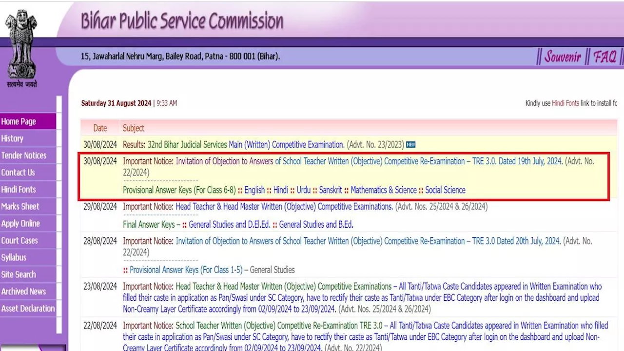
Task: Click the 28/08/2024 date cell
Action: (100, 241)
